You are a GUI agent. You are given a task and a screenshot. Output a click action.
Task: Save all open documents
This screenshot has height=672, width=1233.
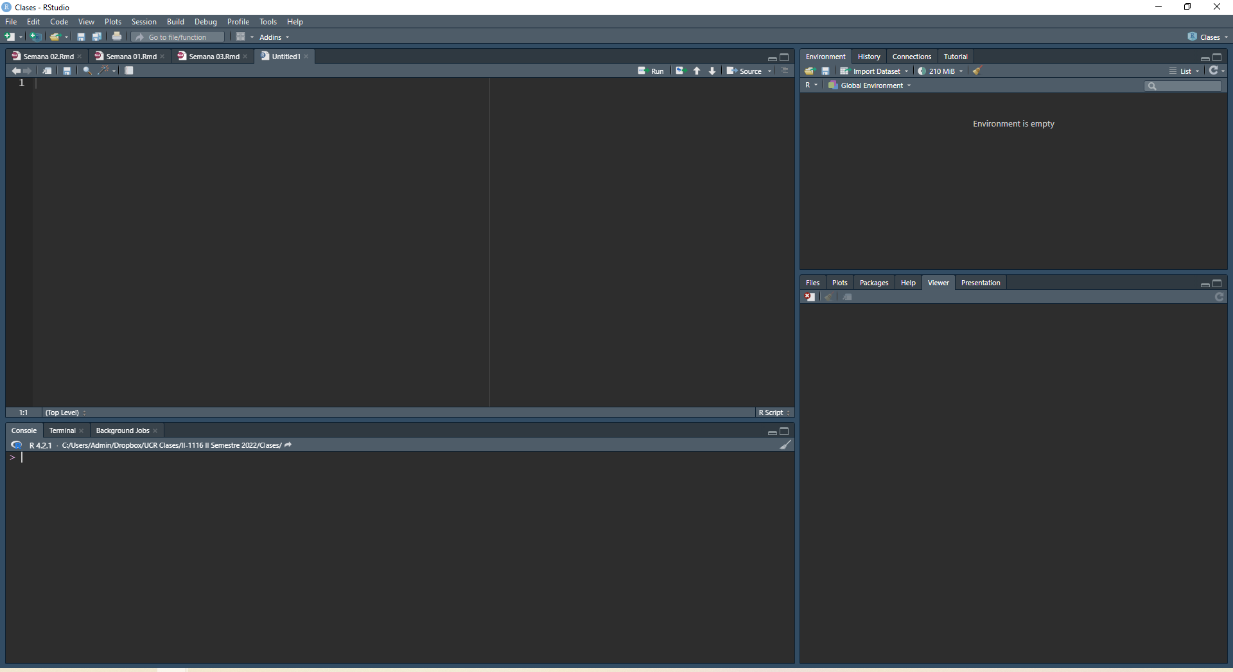[96, 37]
